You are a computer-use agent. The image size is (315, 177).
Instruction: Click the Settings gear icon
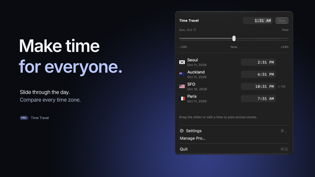point(182,131)
